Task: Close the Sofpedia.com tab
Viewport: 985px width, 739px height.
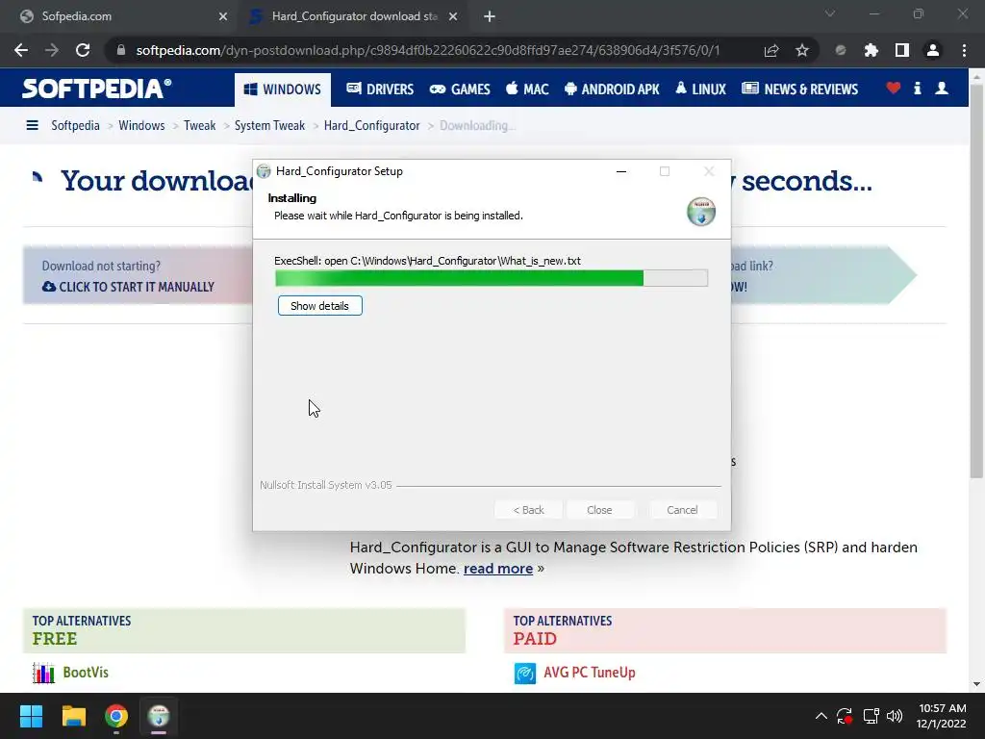Action: [223, 16]
